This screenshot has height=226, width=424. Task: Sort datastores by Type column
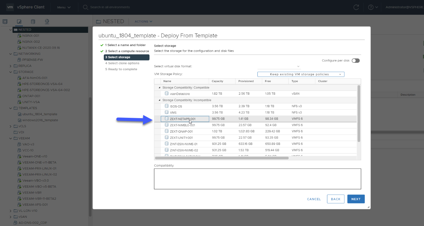click(302, 81)
